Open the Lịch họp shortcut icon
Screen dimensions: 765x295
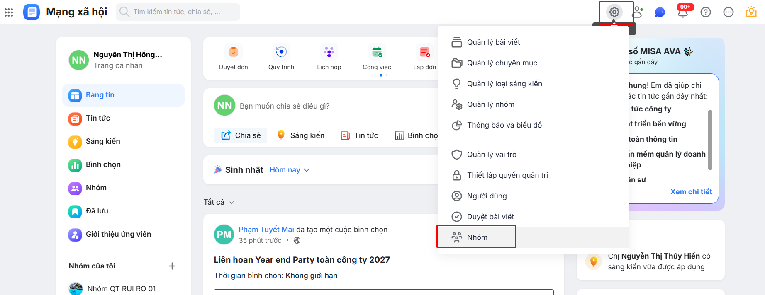(329, 52)
